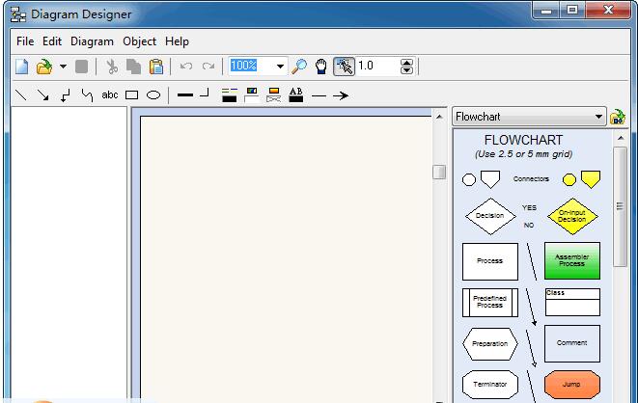Click the green Assembler Process shape
Image resolution: width=638 pixels, height=403 pixels.
(571, 261)
